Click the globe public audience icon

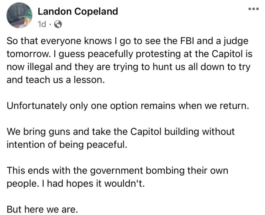tap(58, 24)
